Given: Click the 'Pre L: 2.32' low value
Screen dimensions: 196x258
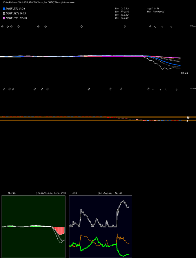Looking at the screenshot, I should coord(122,15).
